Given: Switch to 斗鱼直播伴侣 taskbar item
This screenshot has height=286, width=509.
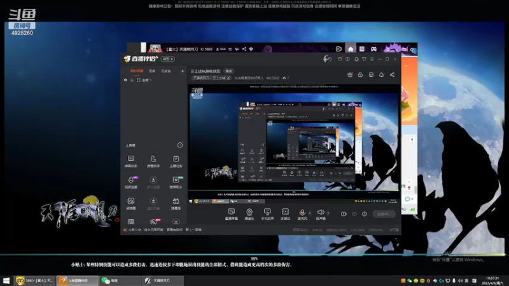Looking at the screenshot, I should [x=77, y=280].
